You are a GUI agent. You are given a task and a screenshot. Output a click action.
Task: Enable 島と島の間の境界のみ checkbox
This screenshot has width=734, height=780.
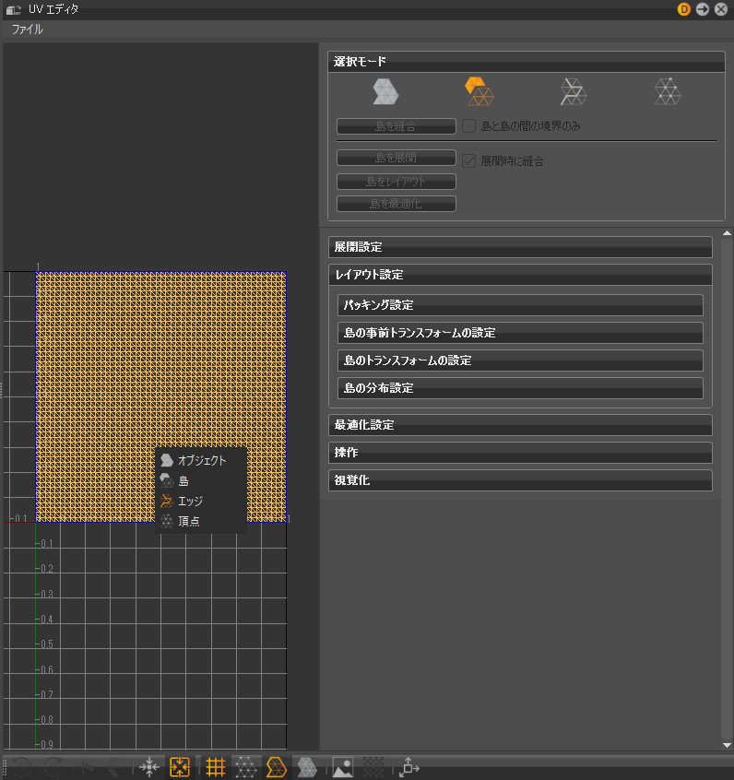click(468, 126)
